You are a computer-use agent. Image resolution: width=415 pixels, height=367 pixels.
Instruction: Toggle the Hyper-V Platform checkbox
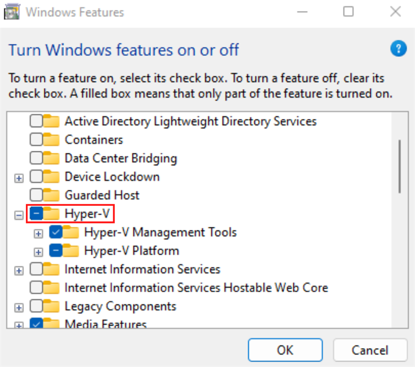56,251
